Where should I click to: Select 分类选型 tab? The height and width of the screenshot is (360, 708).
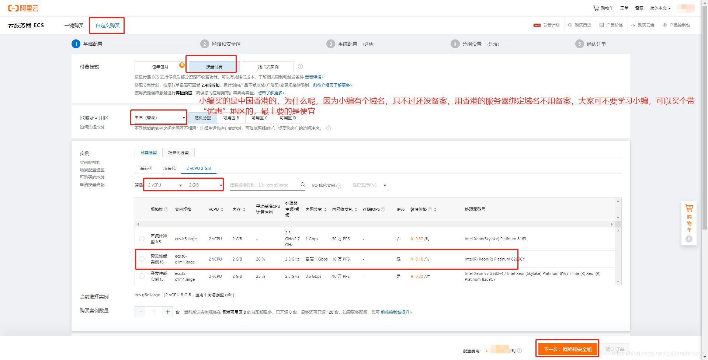149,153
